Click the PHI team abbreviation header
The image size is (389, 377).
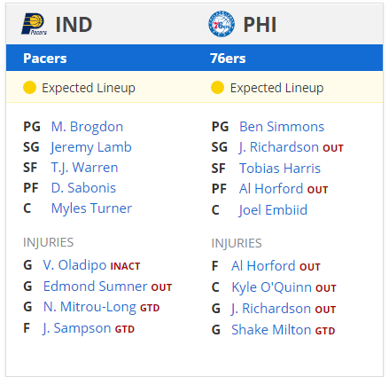[x=260, y=25]
